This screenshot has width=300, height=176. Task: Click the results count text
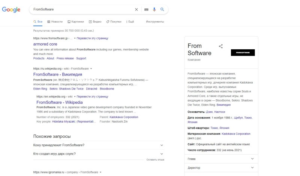[63, 30]
